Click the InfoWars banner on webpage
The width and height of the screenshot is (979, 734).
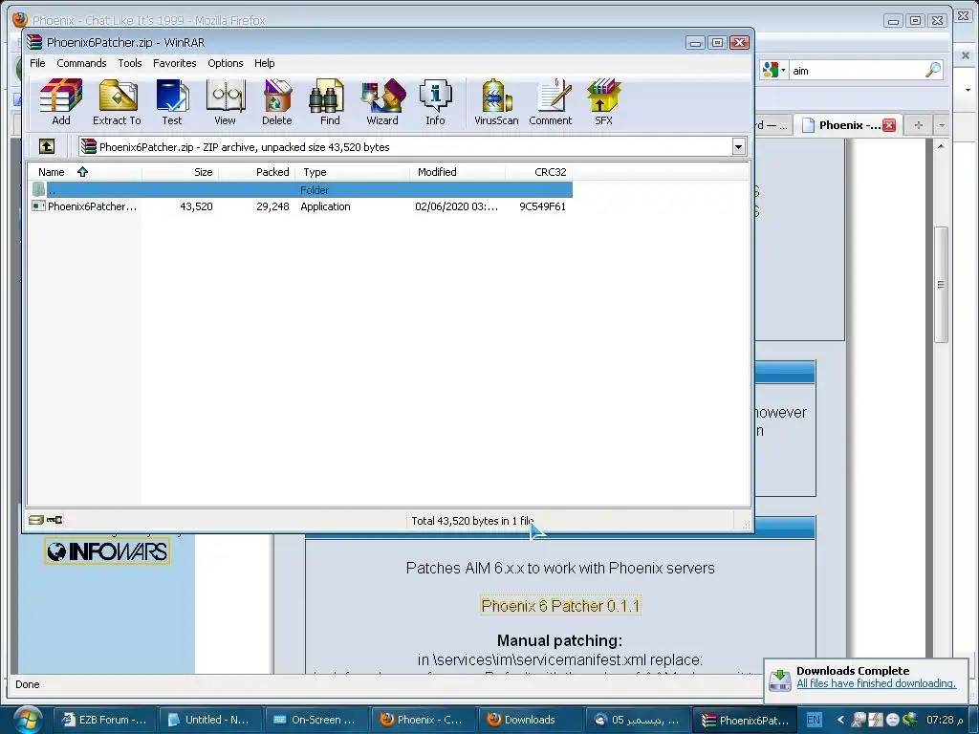pos(107,551)
